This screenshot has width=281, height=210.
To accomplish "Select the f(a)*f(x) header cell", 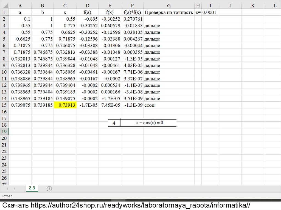I will click(132, 12).
